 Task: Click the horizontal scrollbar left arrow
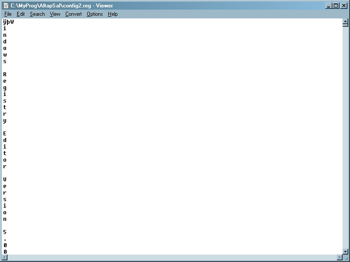tap(4, 258)
